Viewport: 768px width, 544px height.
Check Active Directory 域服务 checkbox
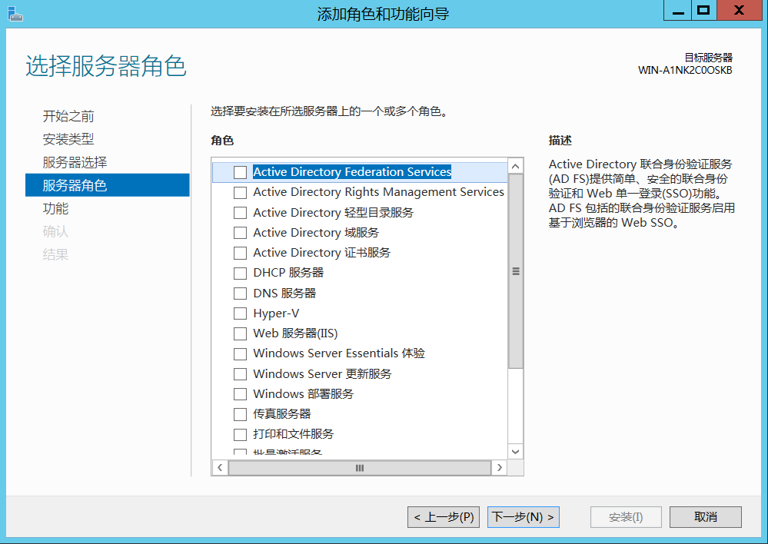240,233
